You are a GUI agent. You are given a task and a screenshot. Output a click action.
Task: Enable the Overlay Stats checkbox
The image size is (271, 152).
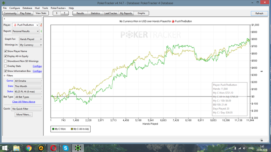point(5,66)
